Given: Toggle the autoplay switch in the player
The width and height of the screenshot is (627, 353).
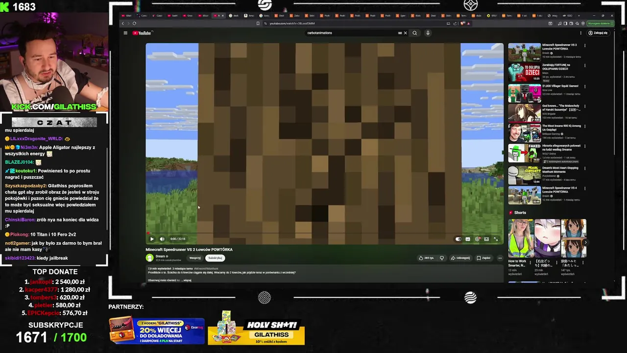Looking at the screenshot, I should [458, 239].
